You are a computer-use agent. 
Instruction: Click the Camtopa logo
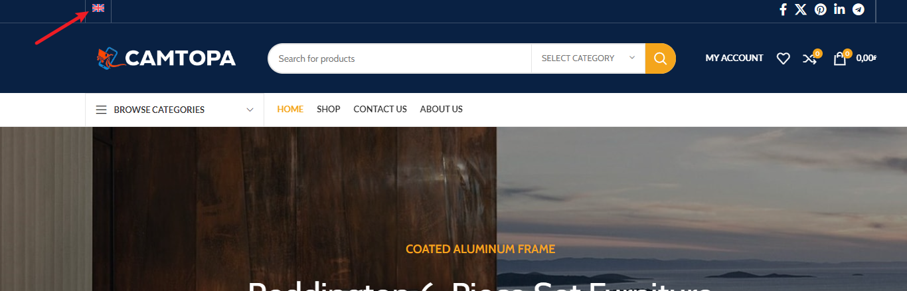pos(166,58)
